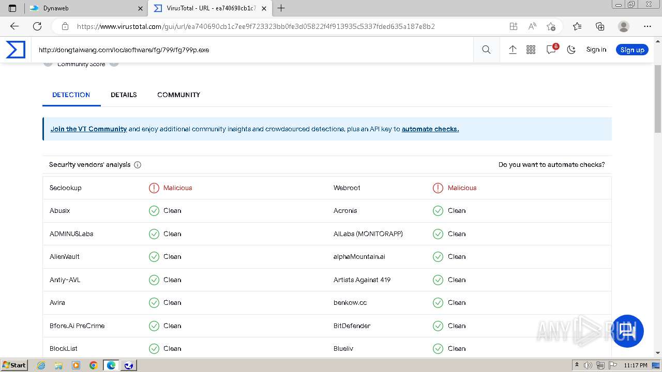Open the Favorites list icon
Screen dimensions: 662x372
pos(577,26)
